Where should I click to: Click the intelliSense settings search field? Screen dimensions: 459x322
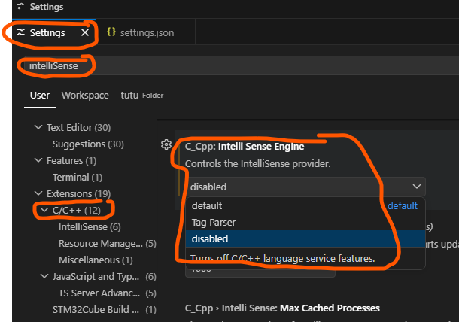click(x=242, y=66)
